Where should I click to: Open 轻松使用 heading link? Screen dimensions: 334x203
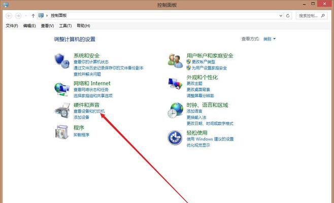197,132
